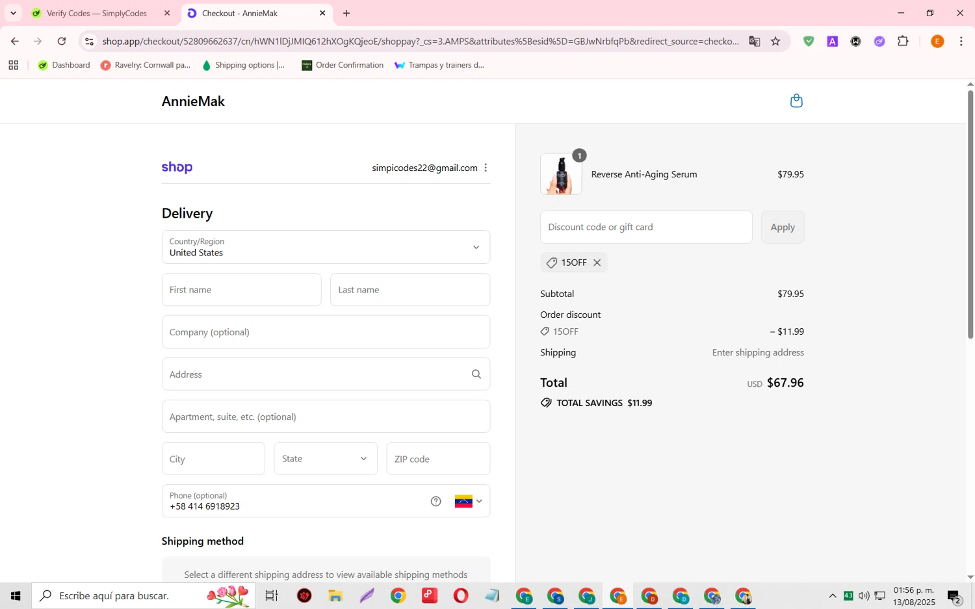This screenshot has width=975, height=609.
Task: Focus the Discount code or gift card field
Action: pos(646,227)
